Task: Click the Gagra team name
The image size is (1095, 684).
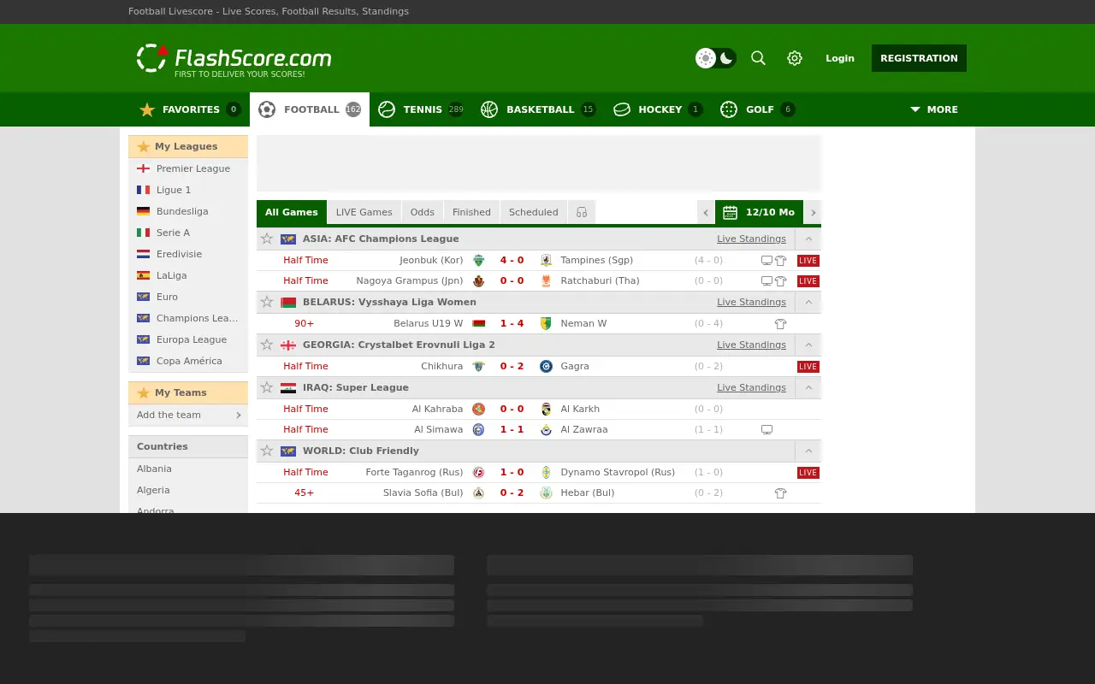Action: (x=575, y=366)
